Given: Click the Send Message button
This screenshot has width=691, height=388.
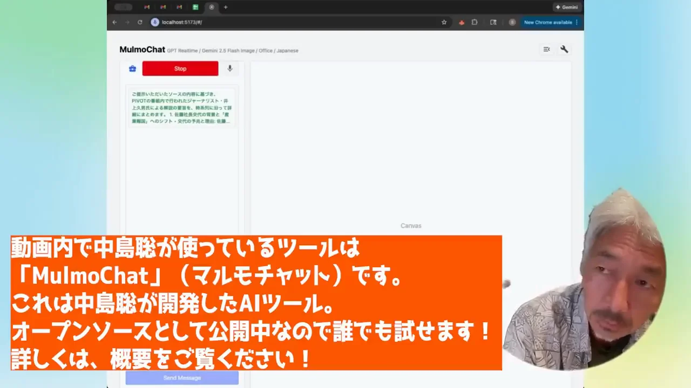Looking at the screenshot, I should (x=182, y=378).
